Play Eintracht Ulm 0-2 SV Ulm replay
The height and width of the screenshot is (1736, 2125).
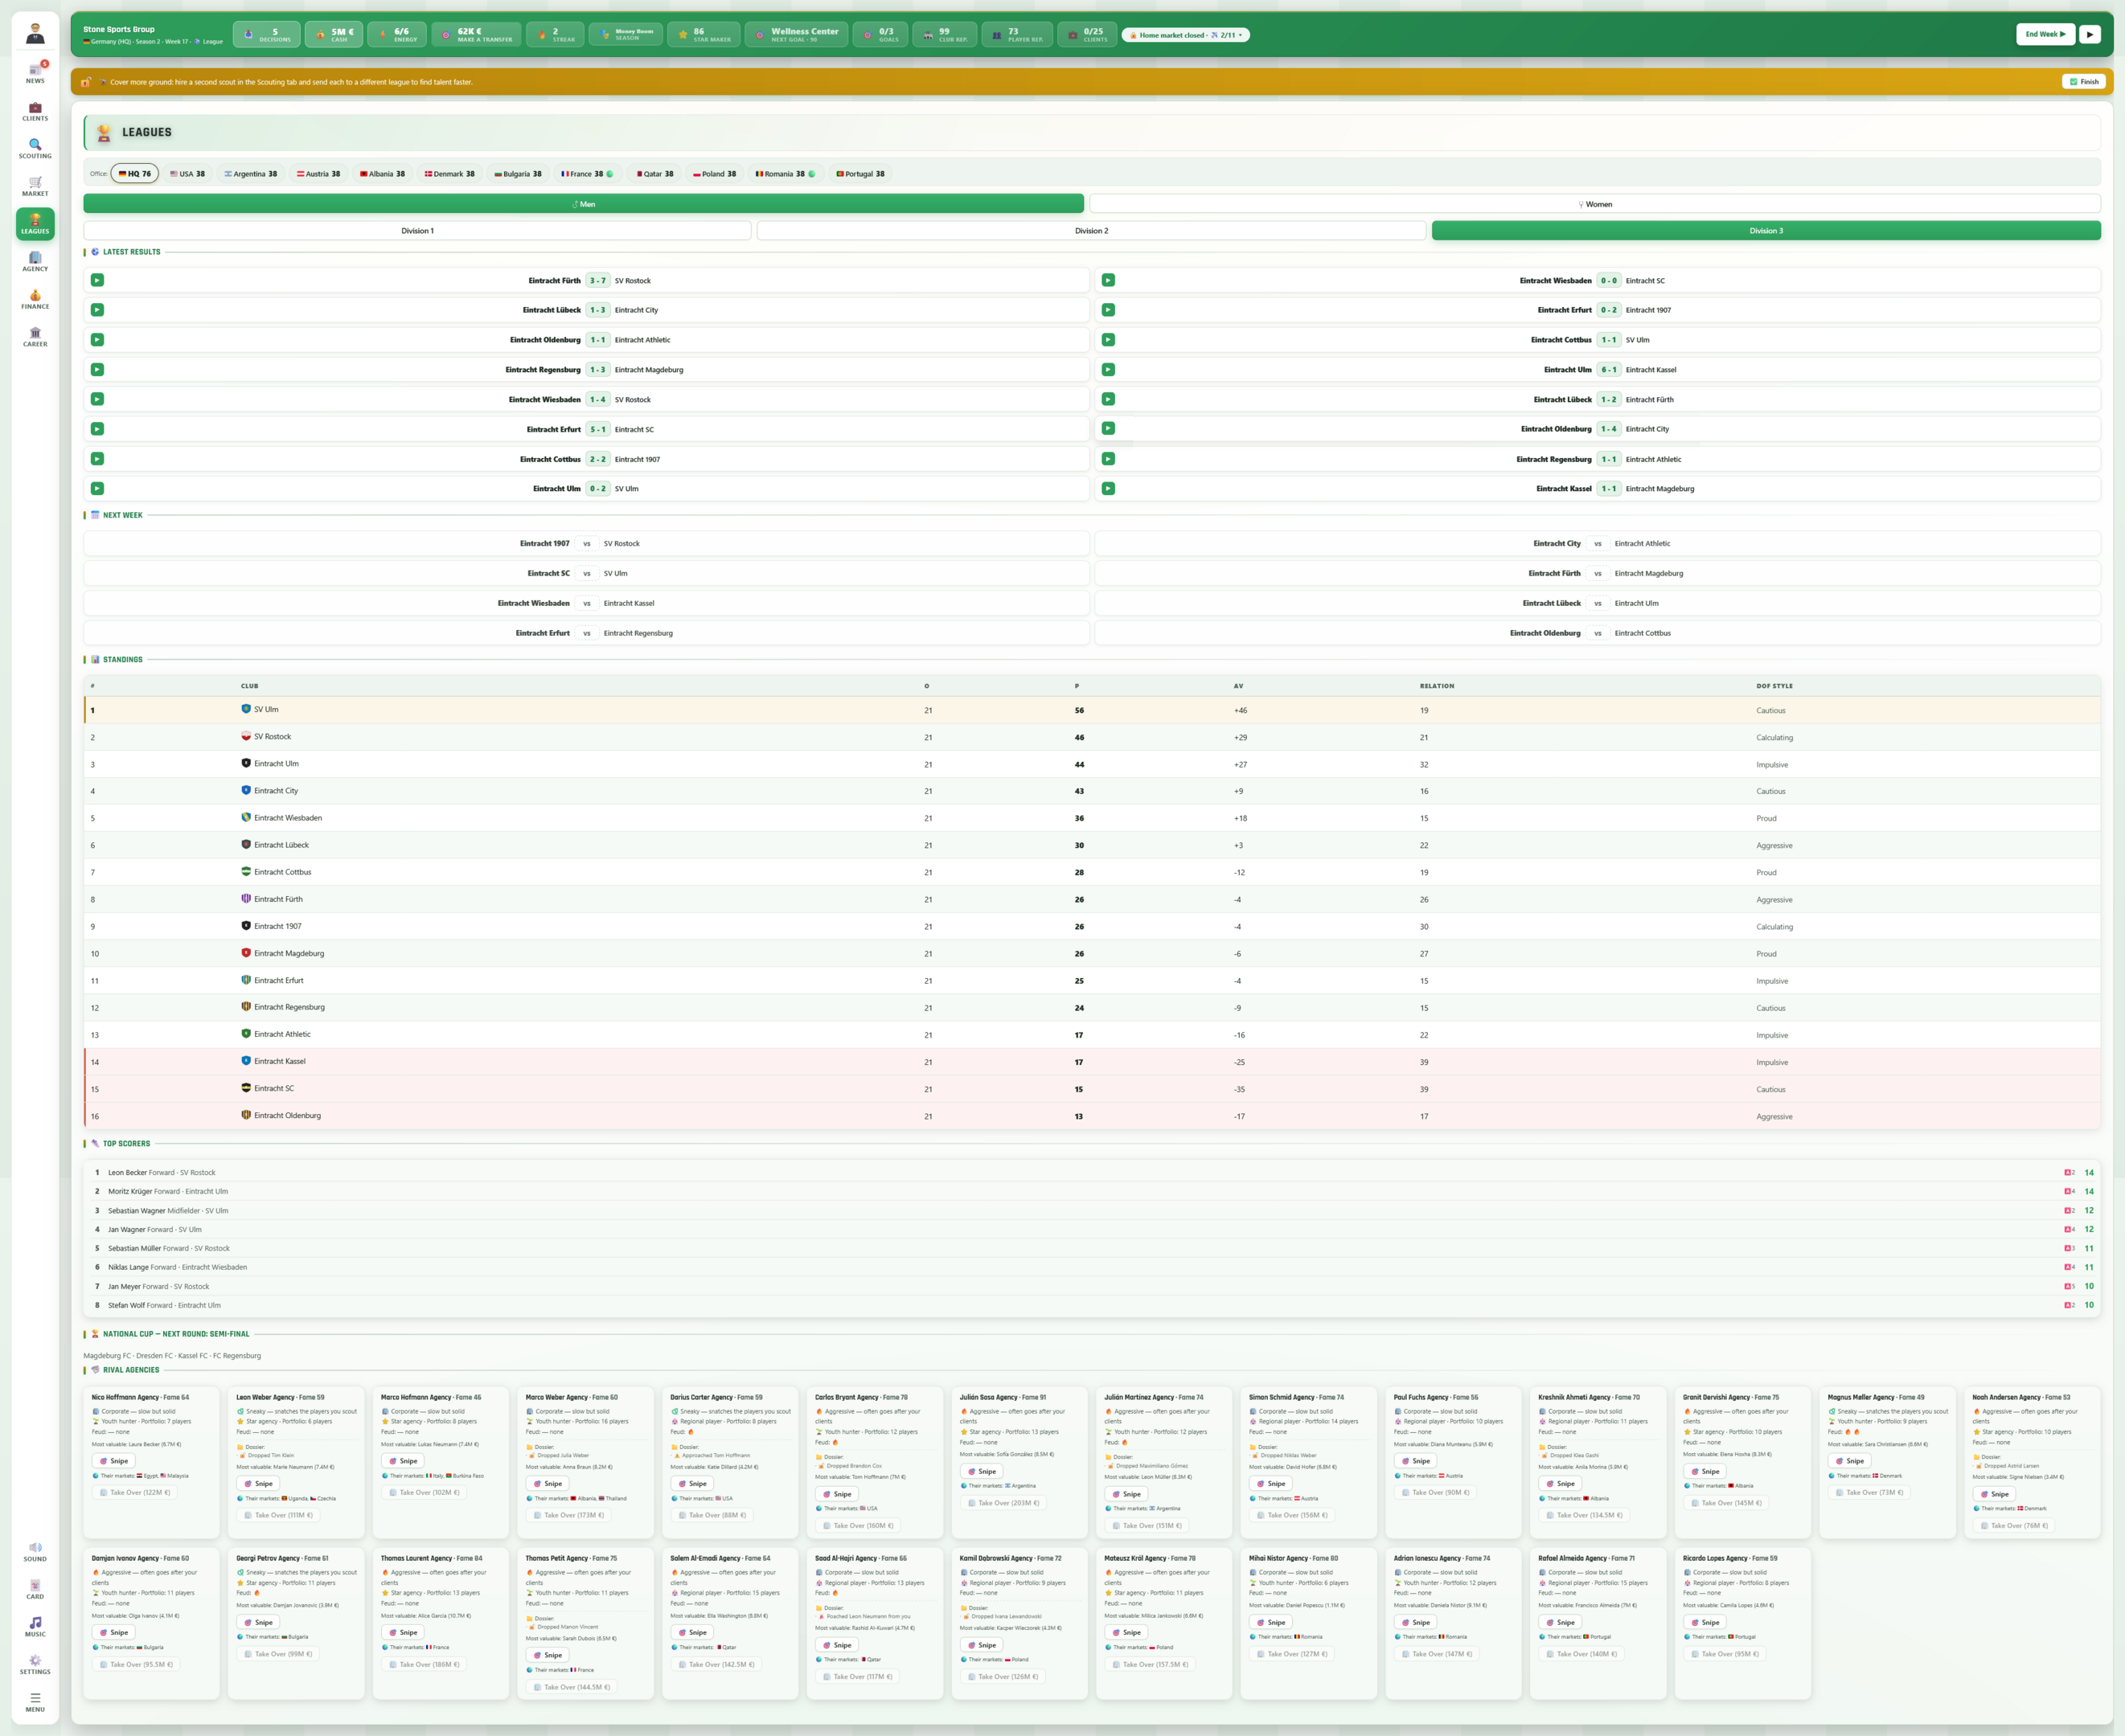pos(97,488)
